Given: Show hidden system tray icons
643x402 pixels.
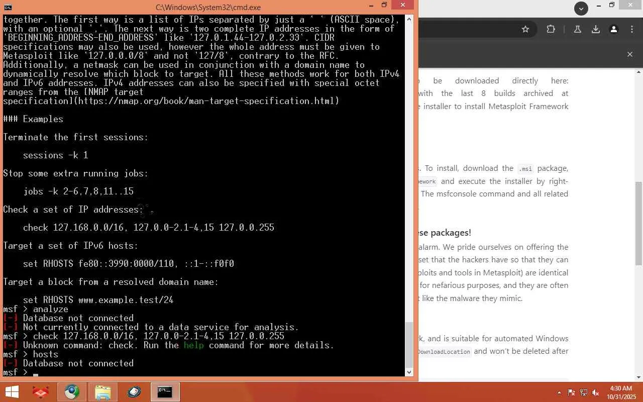Looking at the screenshot, I should 560,392.
